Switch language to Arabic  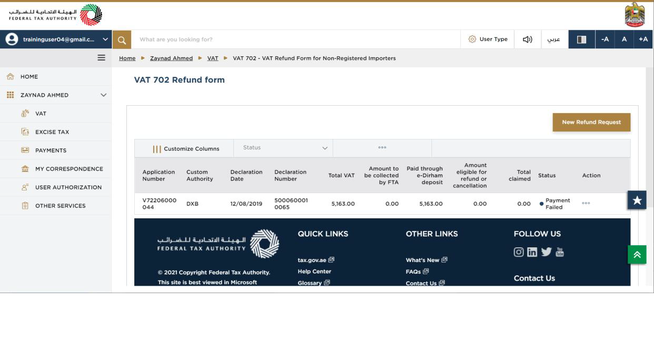click(x=554, y=39)
